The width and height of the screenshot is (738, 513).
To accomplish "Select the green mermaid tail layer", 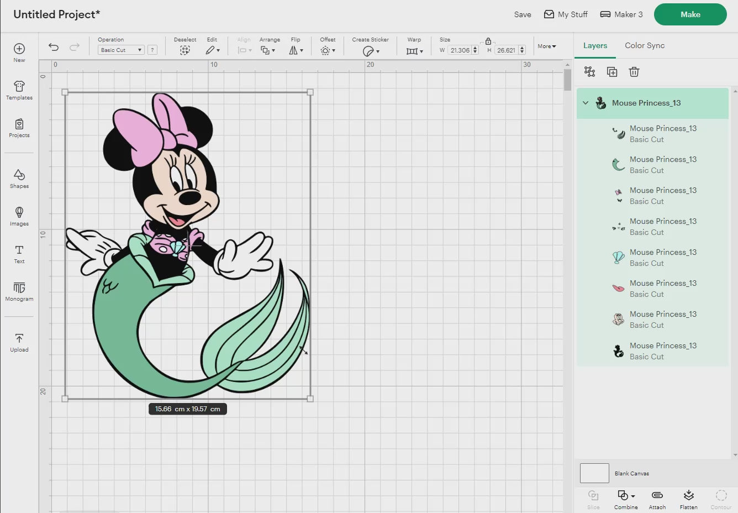I will coord(652,165).
